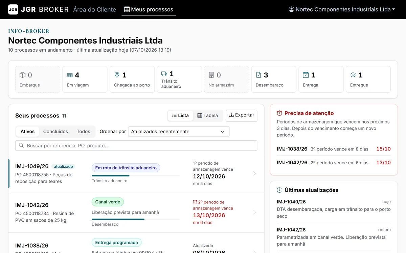The image size is (406, 253).
Task: Click the search field for reference or PO
Action: click(136, 146)
